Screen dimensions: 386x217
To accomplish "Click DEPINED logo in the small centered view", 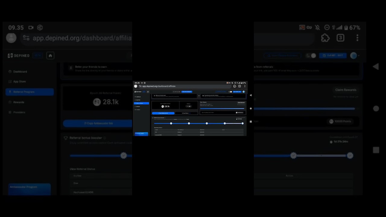I will coord(138,92).
